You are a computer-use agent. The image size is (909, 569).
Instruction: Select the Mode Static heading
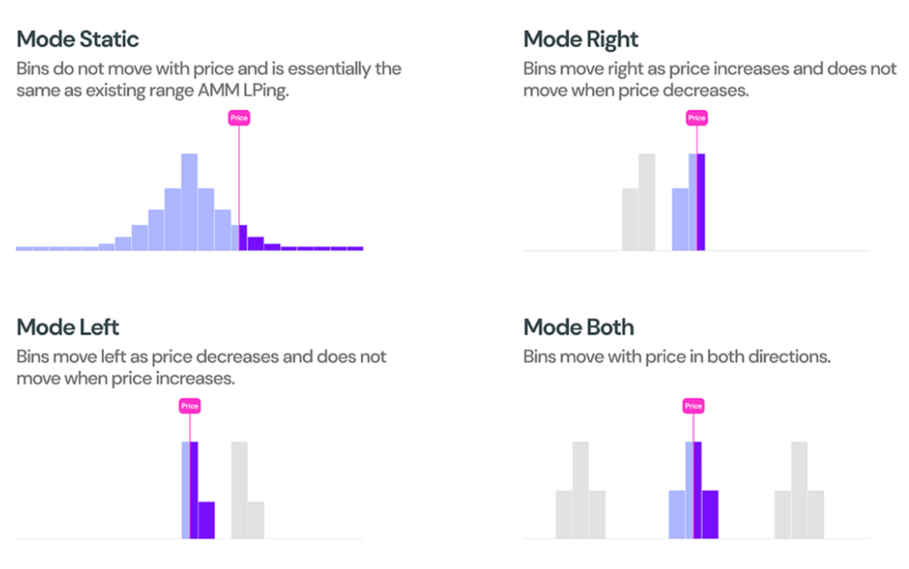point(77,40)
